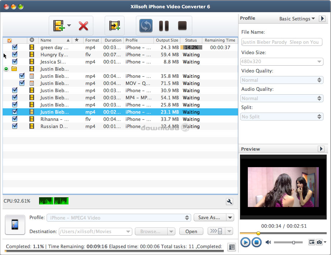The width and height of the screenshot is (331, 255).
Task: Click the star column header
Action: click(77, 40)
